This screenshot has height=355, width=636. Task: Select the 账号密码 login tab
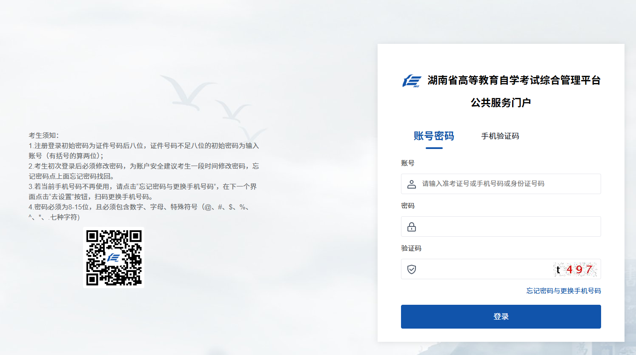(x=434, y=136)
